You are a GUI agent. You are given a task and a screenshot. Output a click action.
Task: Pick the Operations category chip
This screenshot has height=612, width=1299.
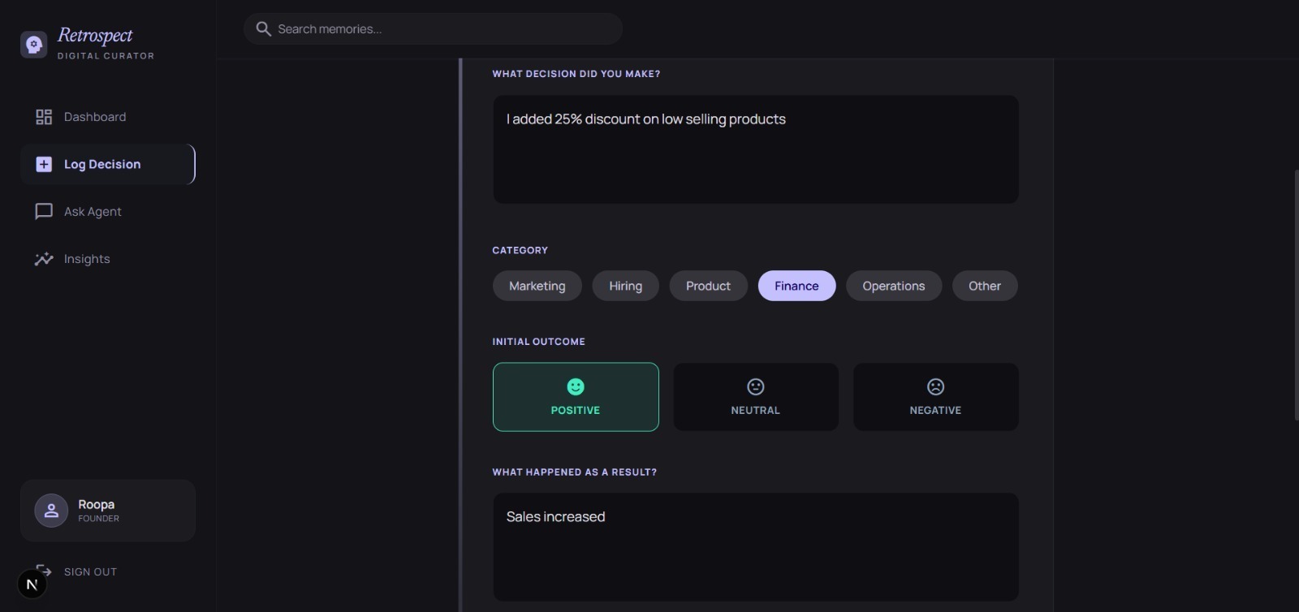[x=893, y=286]
